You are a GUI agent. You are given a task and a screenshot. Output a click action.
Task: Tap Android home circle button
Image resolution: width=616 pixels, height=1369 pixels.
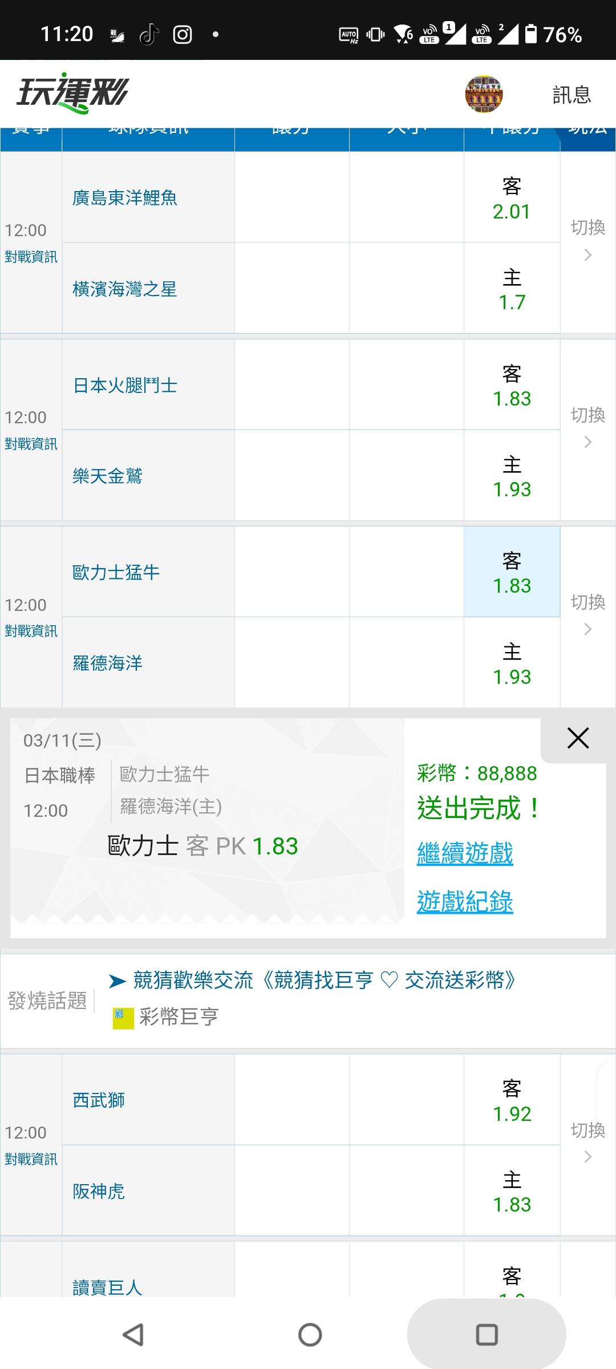point(310,1335)
